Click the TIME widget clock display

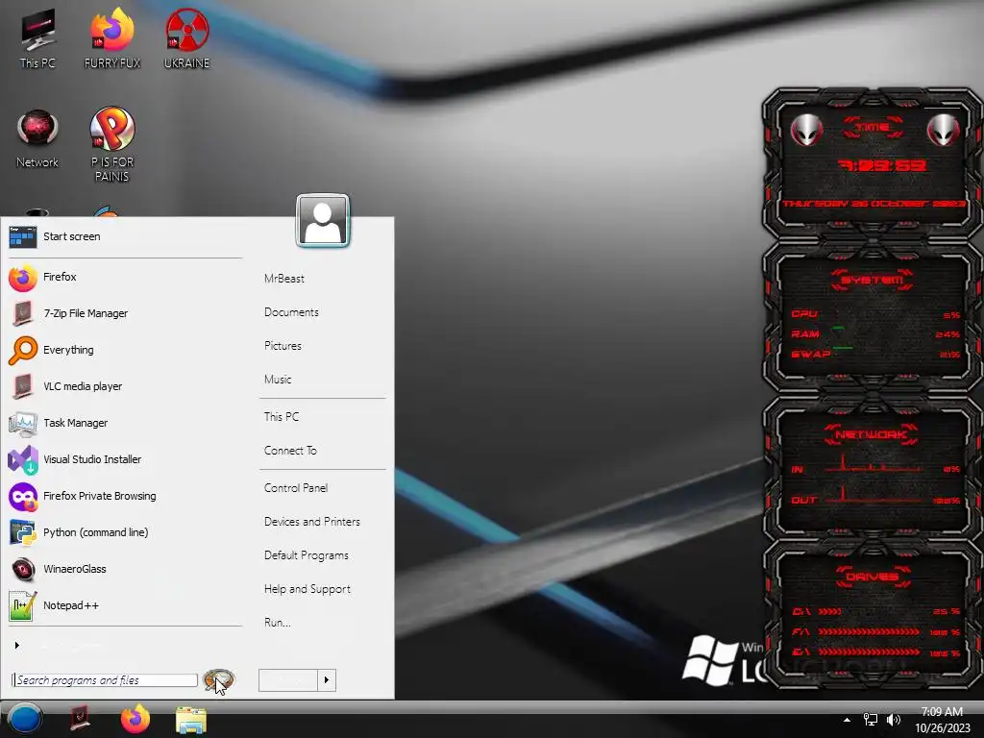[x=881, y=166]
